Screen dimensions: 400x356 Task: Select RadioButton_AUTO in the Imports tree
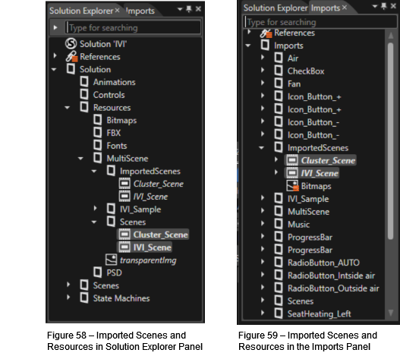click(x=323, y=263)
